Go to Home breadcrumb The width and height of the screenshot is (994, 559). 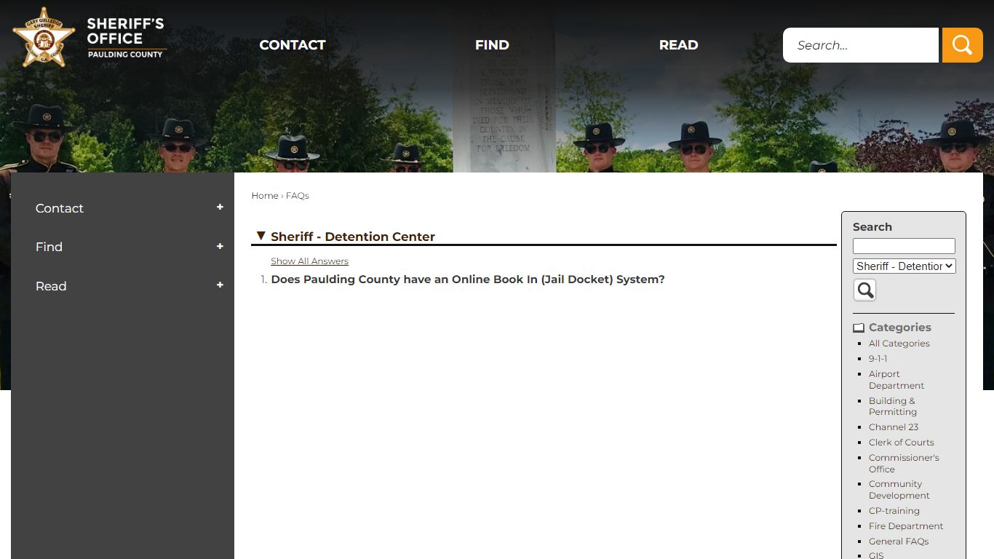click(265, 196)
